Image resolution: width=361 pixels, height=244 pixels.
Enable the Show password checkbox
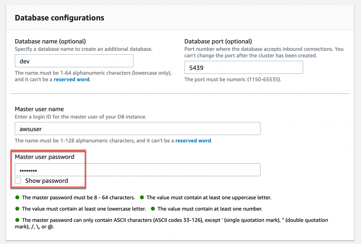coord(18,181)
